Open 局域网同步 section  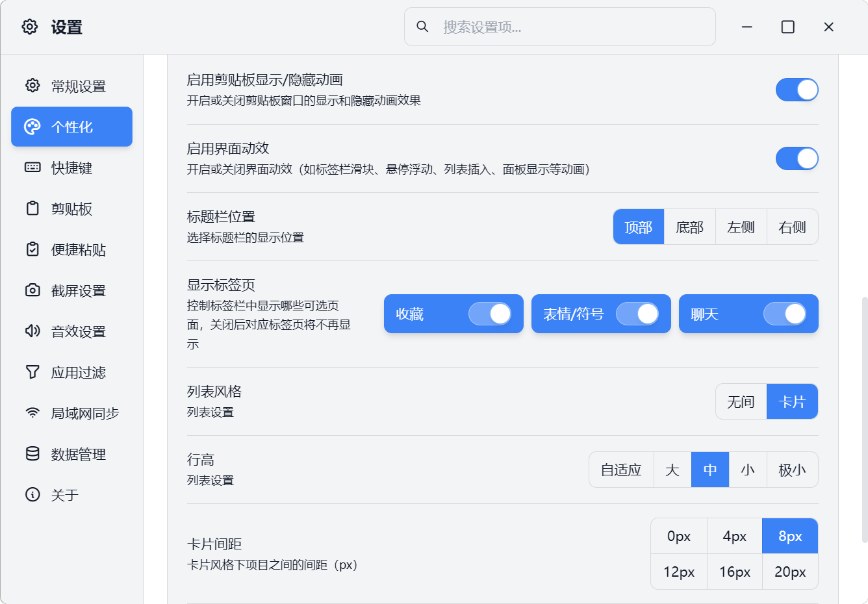pyautogui.click(x=71, y=413)
